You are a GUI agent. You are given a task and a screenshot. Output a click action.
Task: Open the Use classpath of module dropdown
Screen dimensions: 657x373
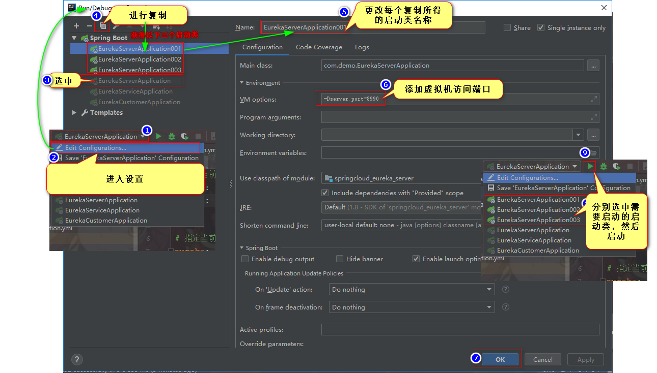tap(402, 178)
